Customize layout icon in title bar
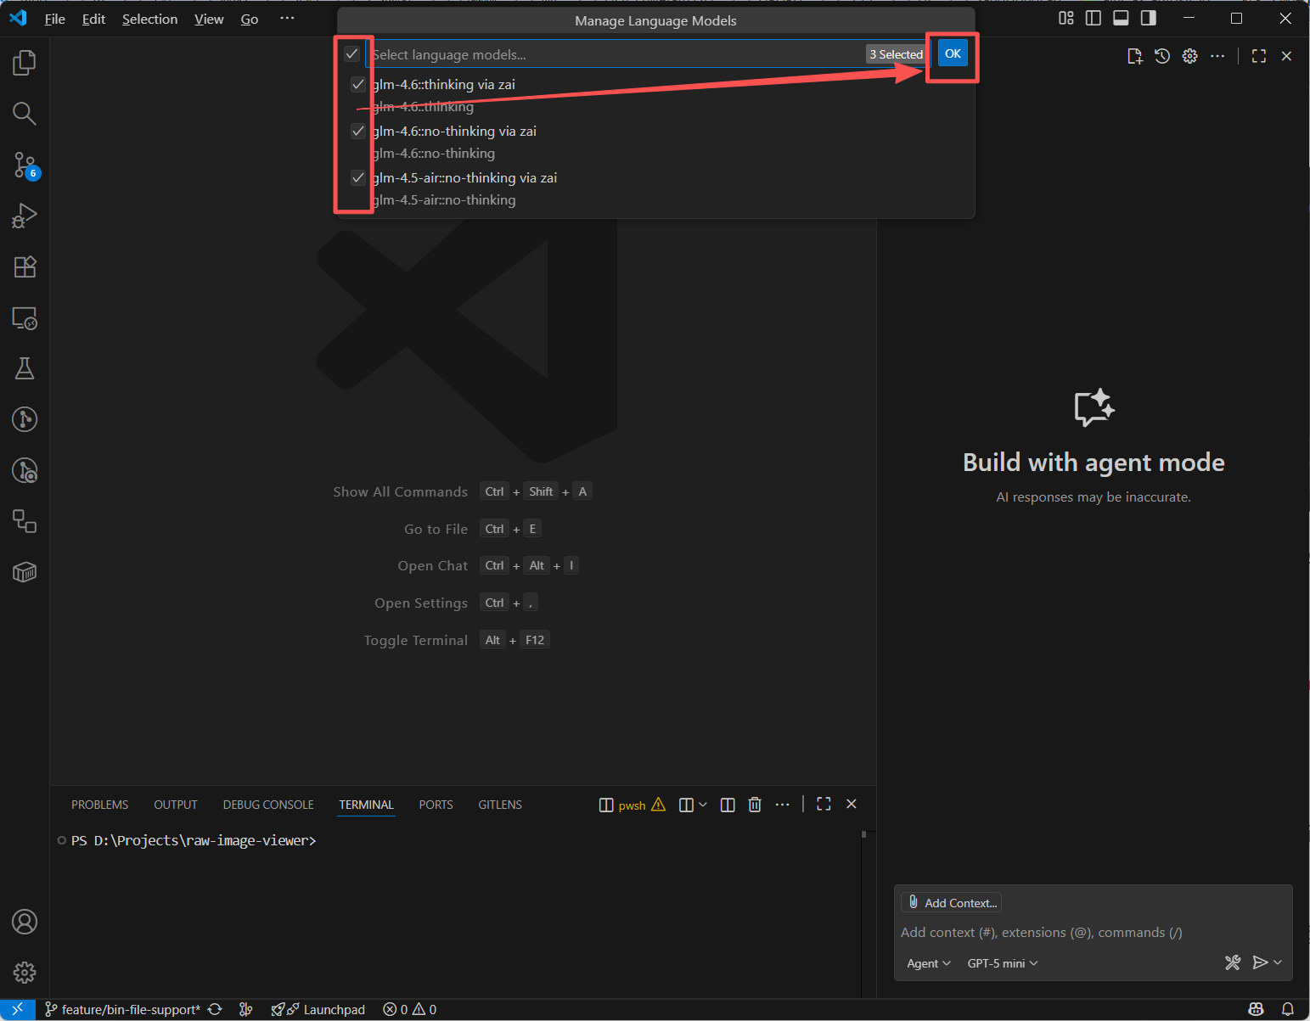Screen dimensions: 1310x1021 click(x=1066, y=18)
